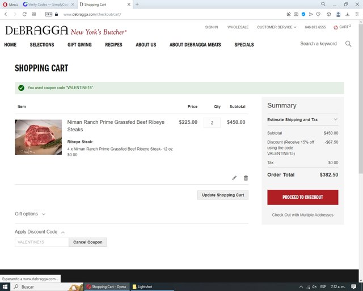Screen dimensions: 363x291
Task: Open ribeye steak product thumbnail
Action: click(39, 137)
